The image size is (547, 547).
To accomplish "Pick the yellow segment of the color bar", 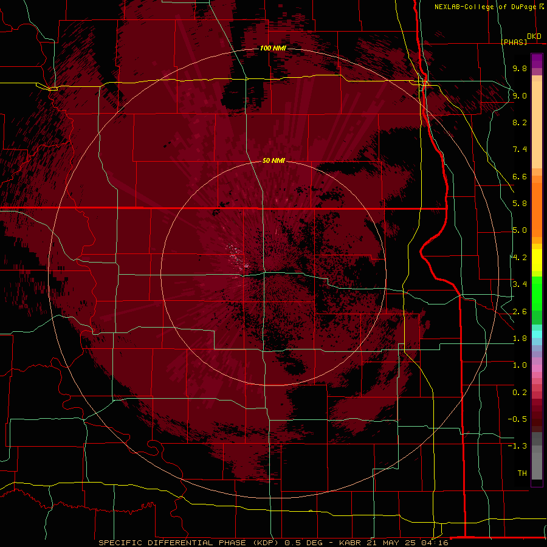I will [537, 260].
